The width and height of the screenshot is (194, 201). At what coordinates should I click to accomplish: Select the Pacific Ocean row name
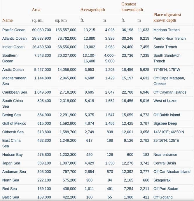point(14,30)
